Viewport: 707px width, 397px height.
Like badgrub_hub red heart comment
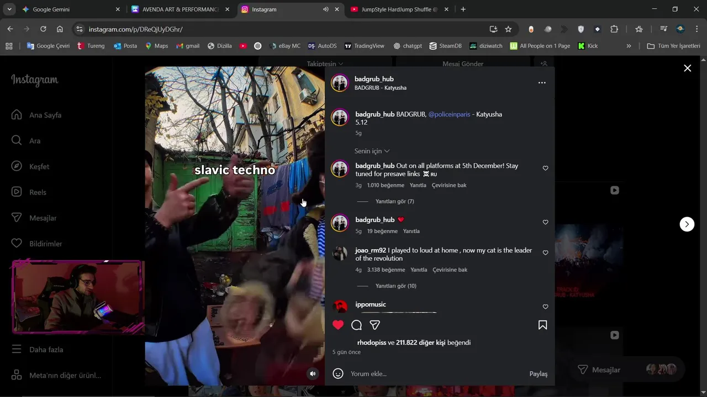point(545,222)
